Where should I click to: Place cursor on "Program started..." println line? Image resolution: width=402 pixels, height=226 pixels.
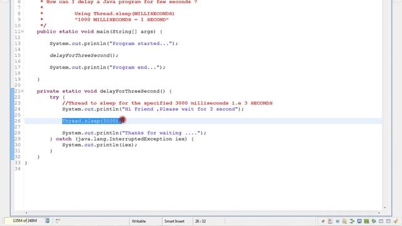[x=114, y=43]
